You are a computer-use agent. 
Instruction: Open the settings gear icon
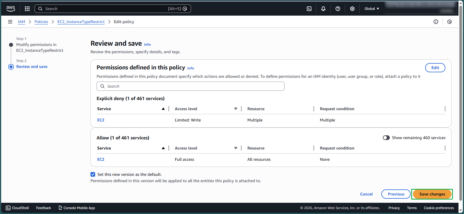pos(352,9)
